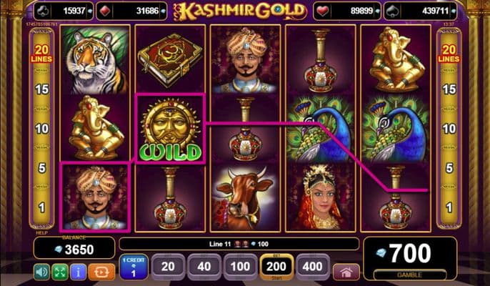Select 5 lines on right line meter
The image size is (490, 286).
coord(449,168)
